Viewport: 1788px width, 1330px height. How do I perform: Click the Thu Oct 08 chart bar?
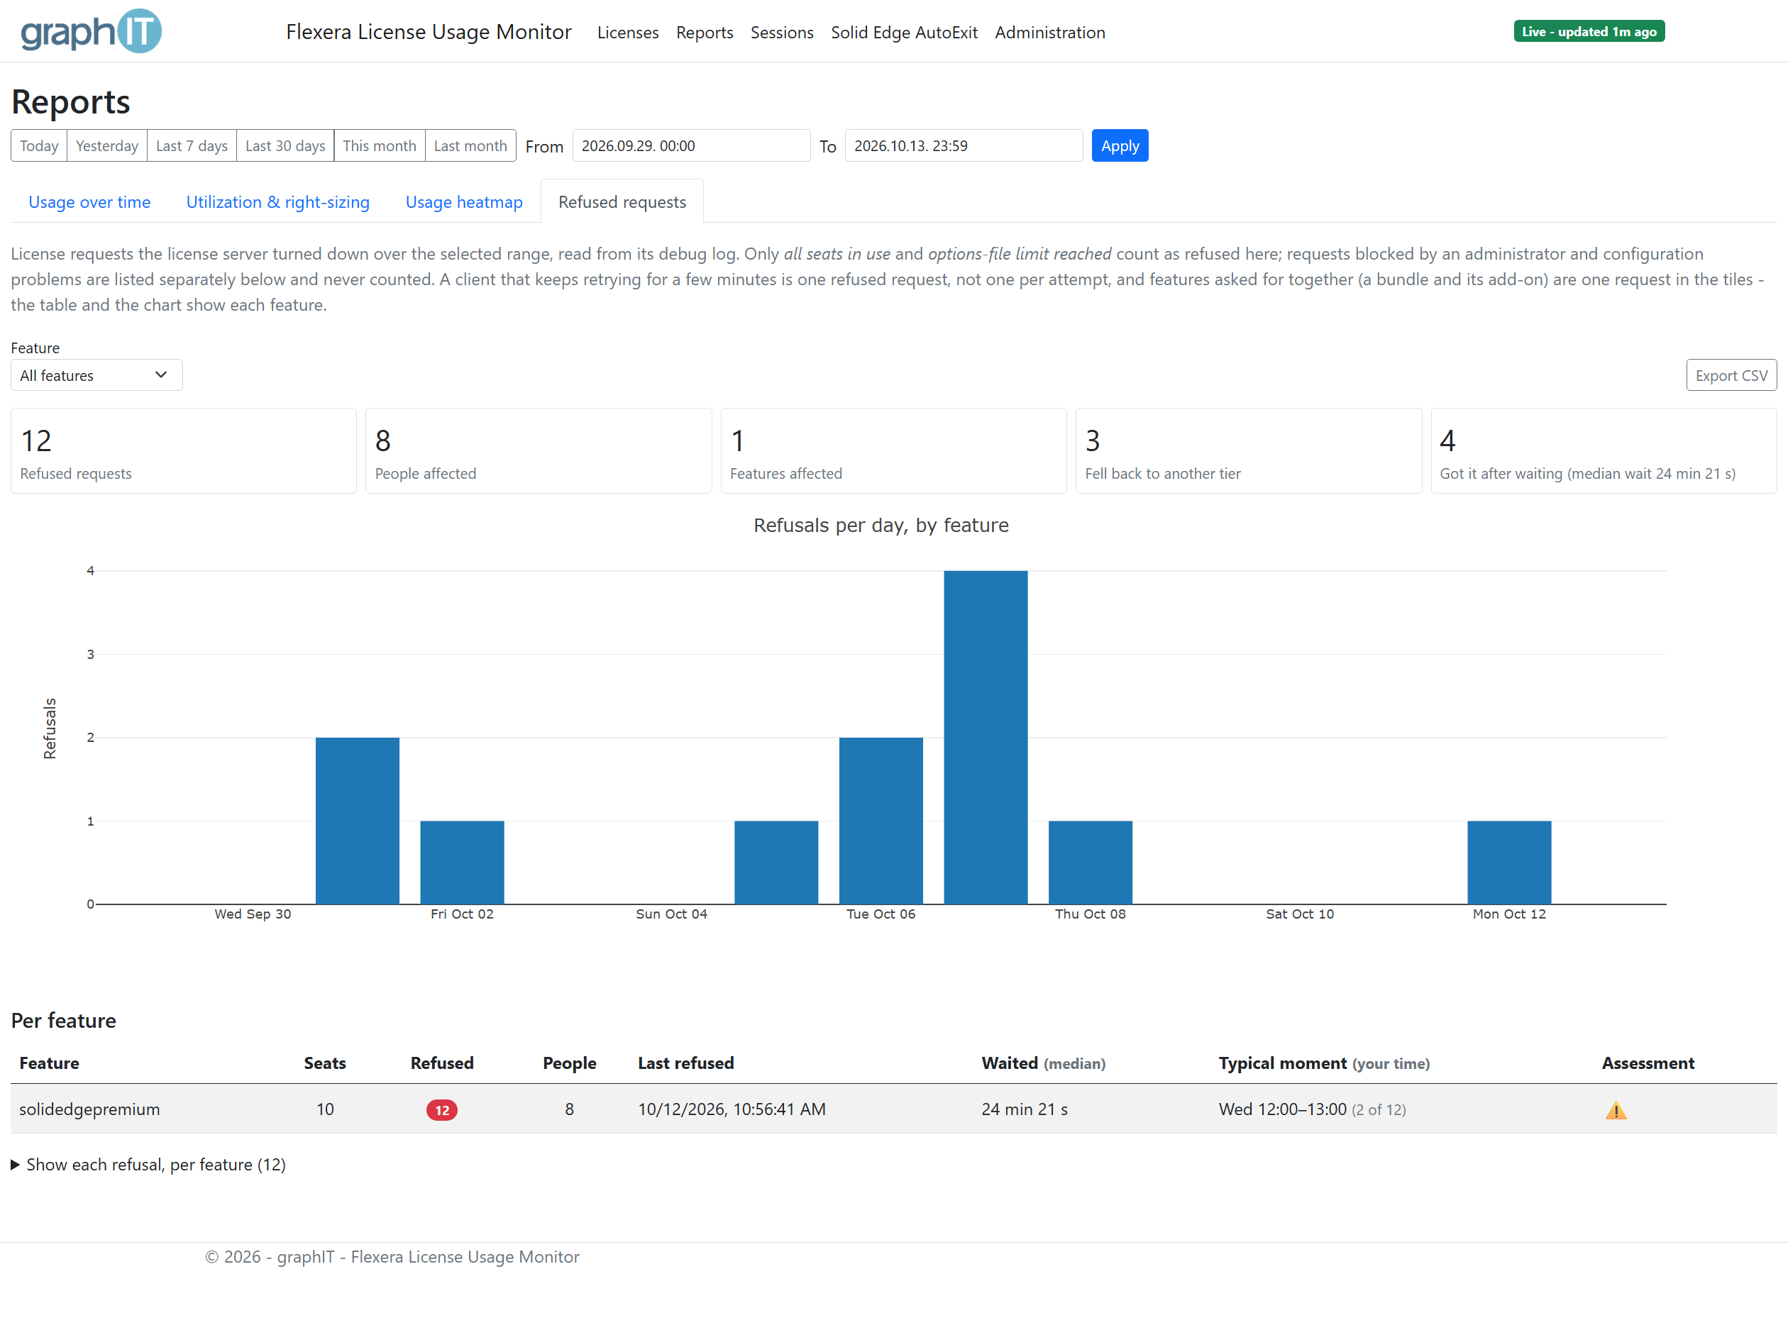pyautogui.click(x=1090, y=863)
